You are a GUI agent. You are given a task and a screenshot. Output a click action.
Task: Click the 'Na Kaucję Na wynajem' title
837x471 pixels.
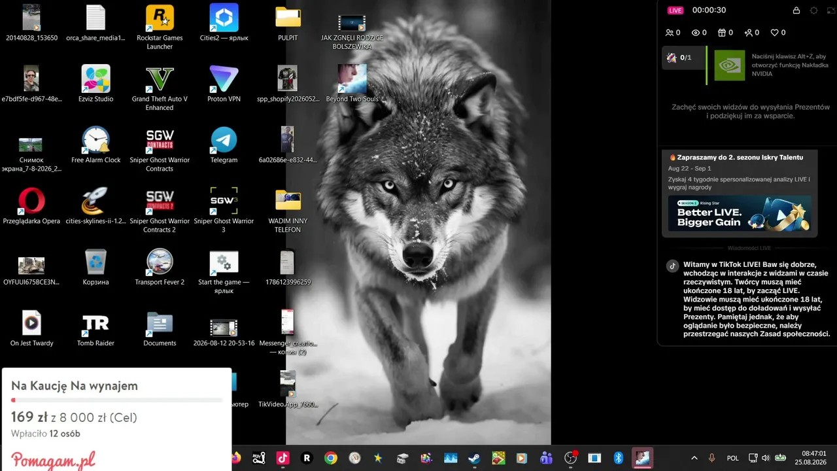pyautogui.click(x=75, y=386)
